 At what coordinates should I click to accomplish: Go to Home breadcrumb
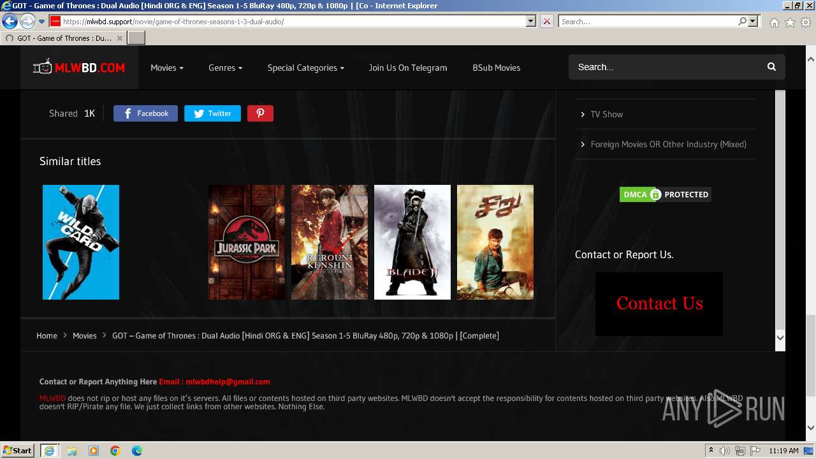(47, 335)
